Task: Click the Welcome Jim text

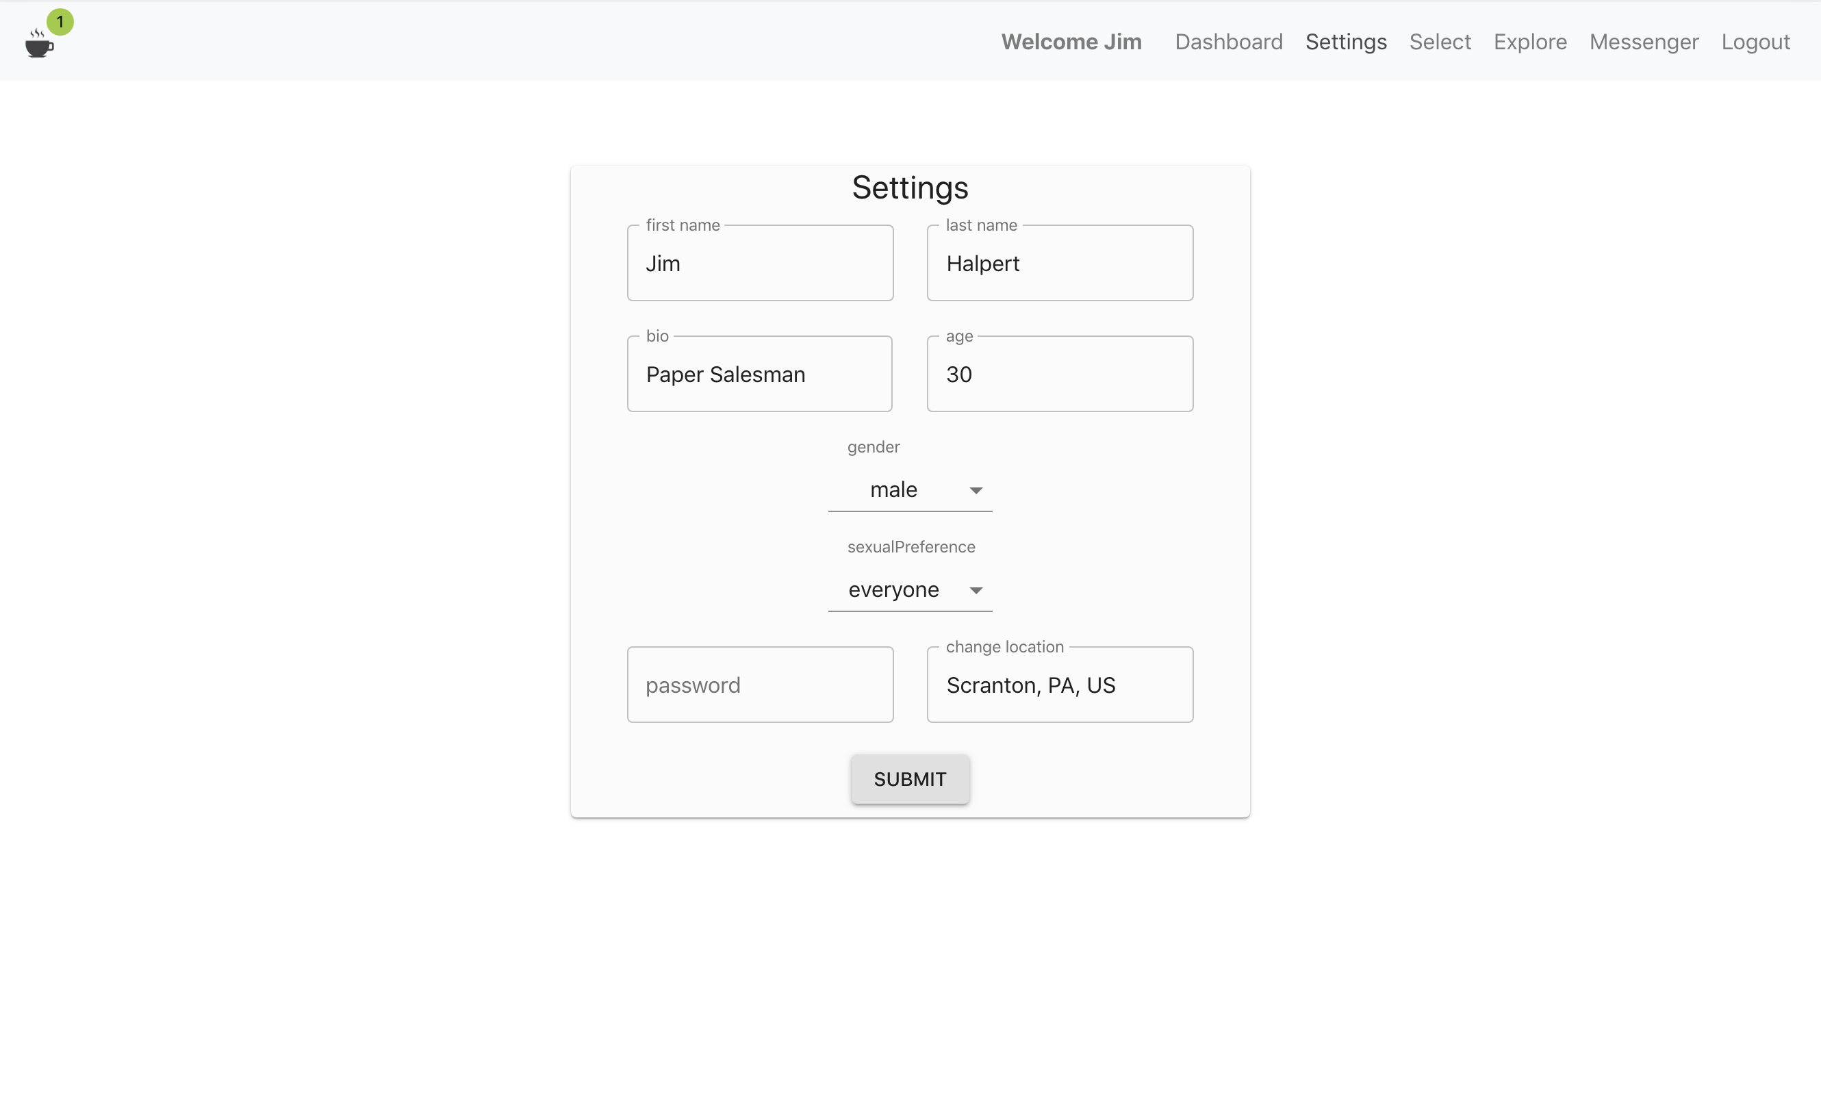Action: 1071,42
